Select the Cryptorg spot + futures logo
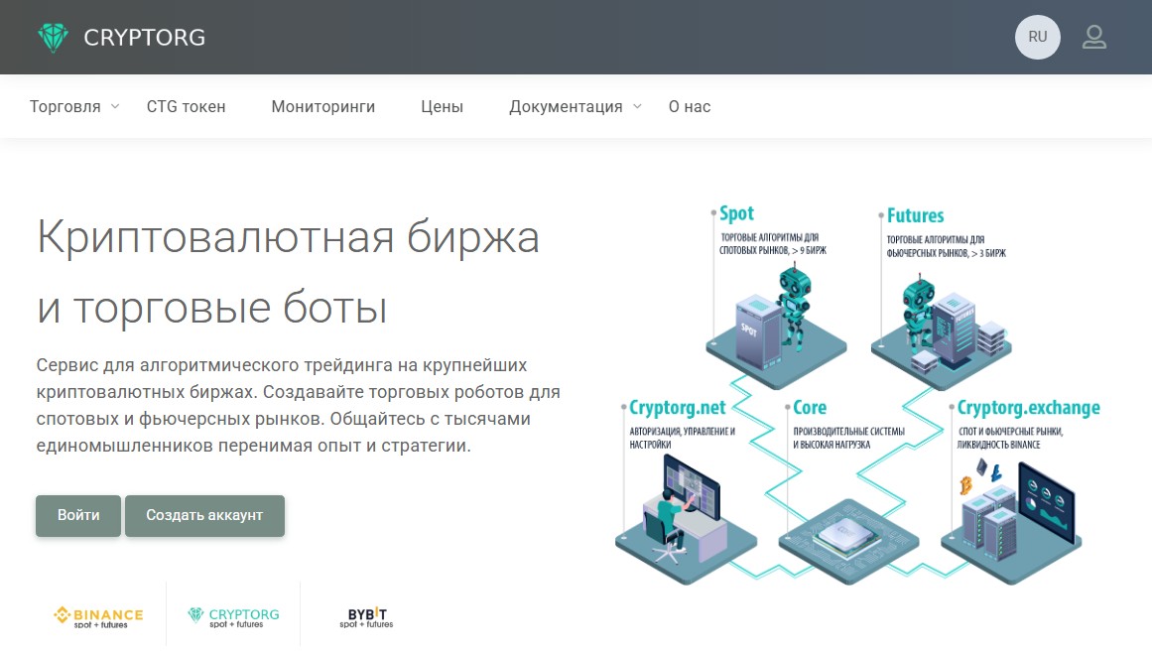The height and width of the screenshot is (657, 1152). click(233, 617)
